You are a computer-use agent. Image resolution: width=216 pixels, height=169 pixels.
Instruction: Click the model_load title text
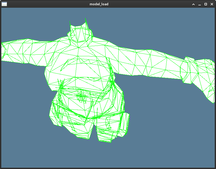[99, 4]
